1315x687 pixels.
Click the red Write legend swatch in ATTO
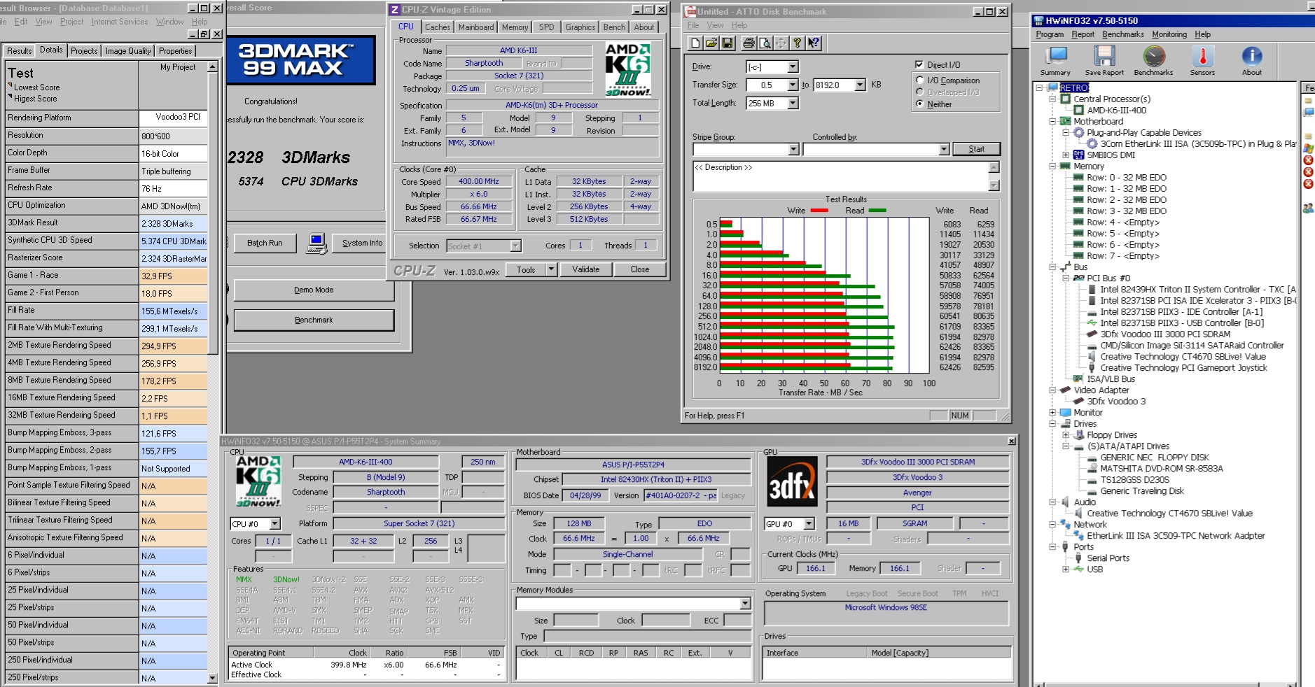[819, 211]
